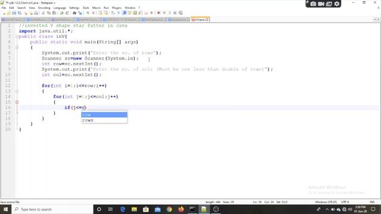
Task: Collapse the red fold marker on line 15
Action: click(x=17, y=102)
